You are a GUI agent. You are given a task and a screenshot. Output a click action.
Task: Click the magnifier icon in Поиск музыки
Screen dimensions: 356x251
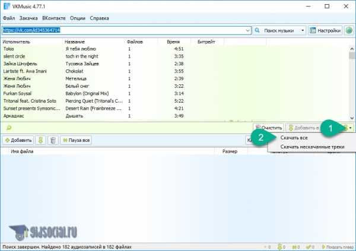pos(258,30)
